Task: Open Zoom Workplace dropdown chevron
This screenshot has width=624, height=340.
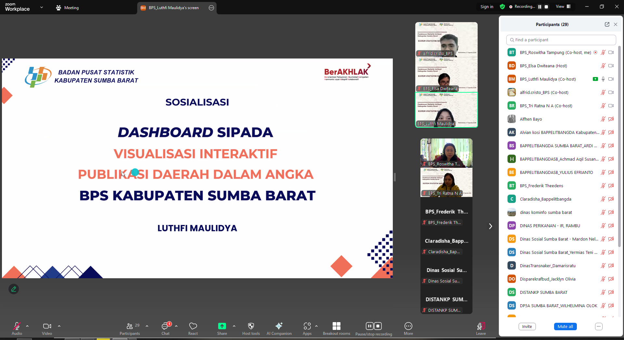Action: (x=42, y=7)
